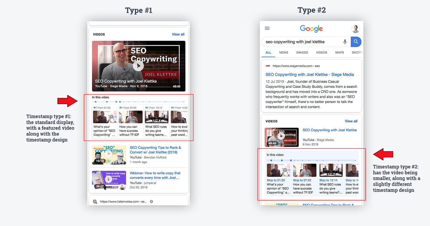Open the From 12:14 clip thumbnail
The width and height of the screenshot is (430, 226).
[157, 117]
